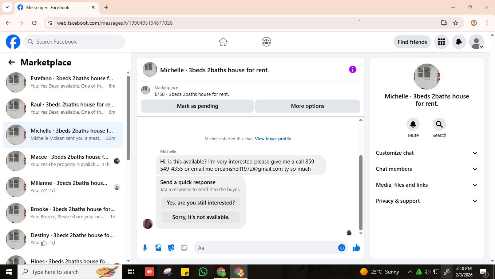
Task: Open View buyer profile link
Action: (x=273, y=139)
